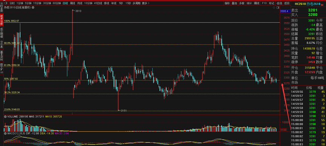Image resolution: width=326 pixels, height=146 pixels.
Task: Select the 5秒 period
Action: click(121, 3)
